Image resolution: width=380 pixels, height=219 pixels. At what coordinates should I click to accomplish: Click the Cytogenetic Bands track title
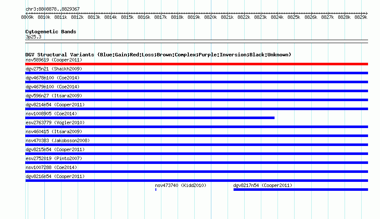[51, 32]
